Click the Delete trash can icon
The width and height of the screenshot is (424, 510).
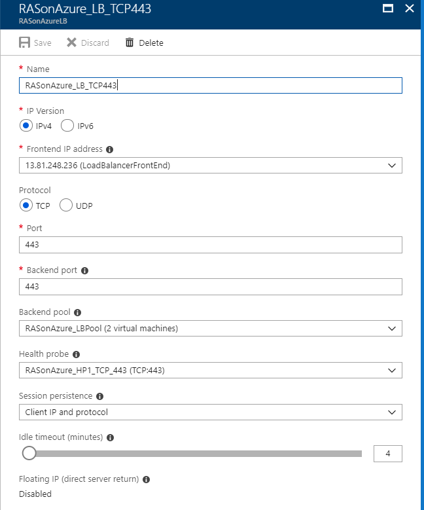(130, 43)
